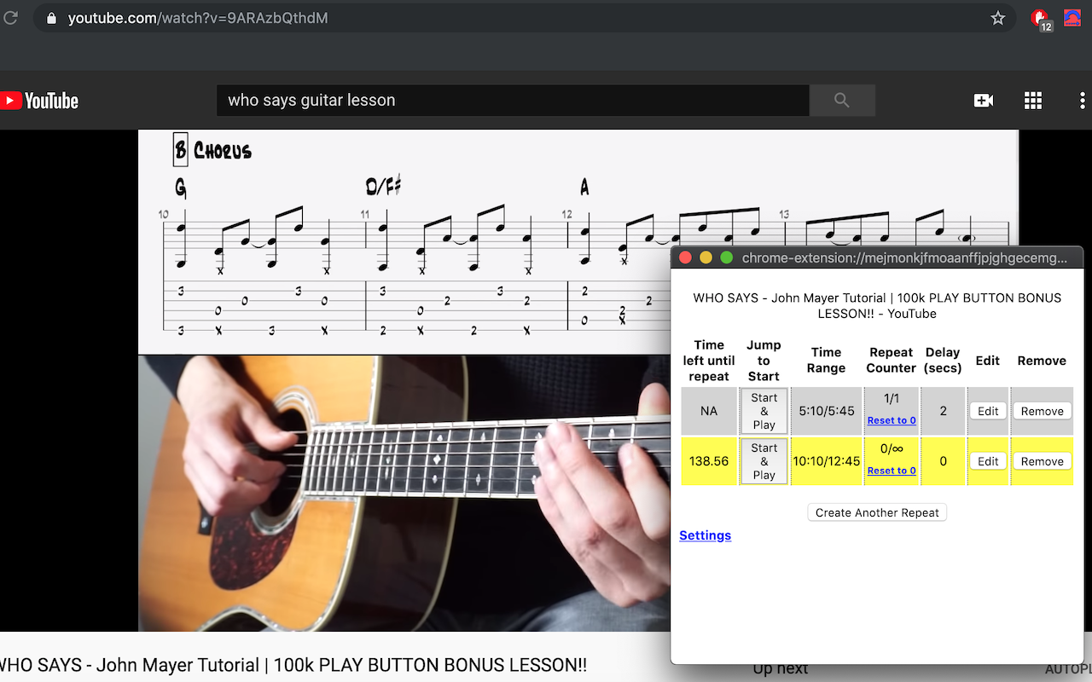This screenshot has height=682, width=1092.
Task: Reset the 1/1 repeat counter to 0
Action: pos(892,420)
